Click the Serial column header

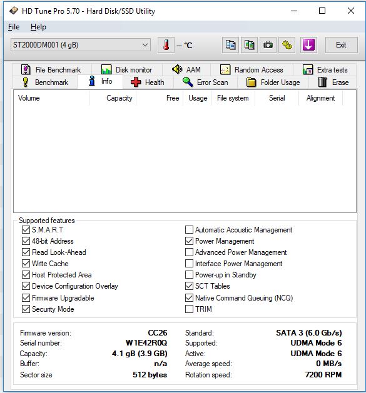[277, 98]
